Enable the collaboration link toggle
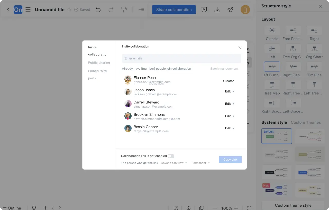Image resolution: width=329 pixels, height=210 pixels. click(171, 156)
